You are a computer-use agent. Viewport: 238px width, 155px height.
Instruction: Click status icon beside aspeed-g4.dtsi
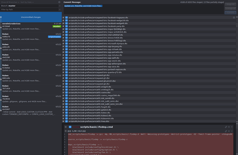[67, 75]
